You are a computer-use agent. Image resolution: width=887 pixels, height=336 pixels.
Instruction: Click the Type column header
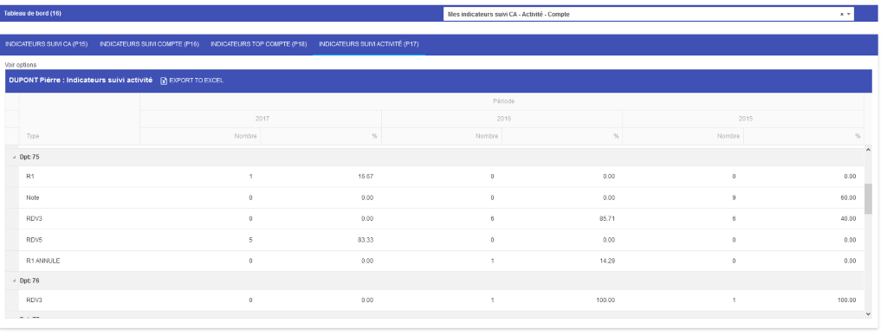[x=79, y=136]
